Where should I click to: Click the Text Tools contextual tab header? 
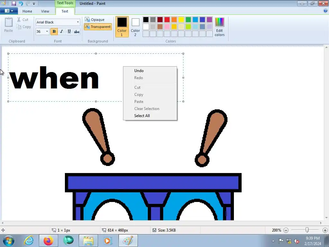point(65,3)
